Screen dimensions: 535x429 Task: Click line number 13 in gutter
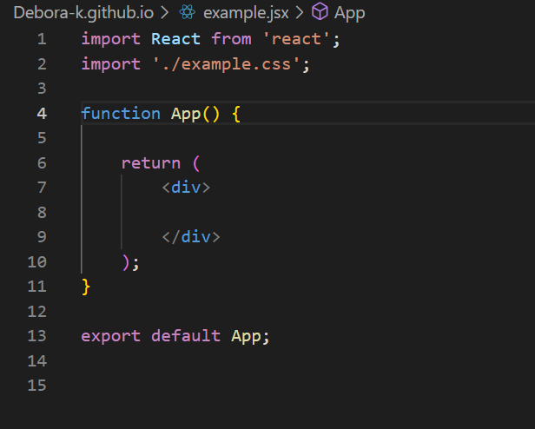tap(36, 336)
